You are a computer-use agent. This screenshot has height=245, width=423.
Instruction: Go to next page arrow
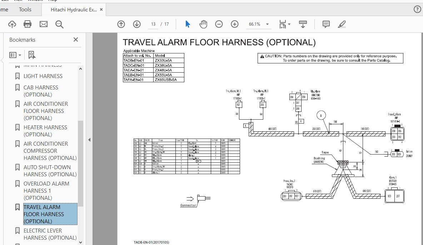tap(137, 24)
